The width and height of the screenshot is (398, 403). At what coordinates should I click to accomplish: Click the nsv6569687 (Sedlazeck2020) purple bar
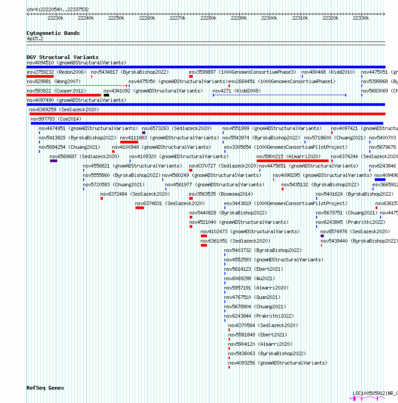point(54,161)
